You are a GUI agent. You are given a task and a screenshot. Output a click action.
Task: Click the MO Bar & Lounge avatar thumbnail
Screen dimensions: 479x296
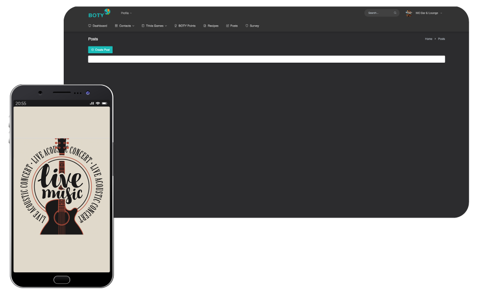pos(408,13)
